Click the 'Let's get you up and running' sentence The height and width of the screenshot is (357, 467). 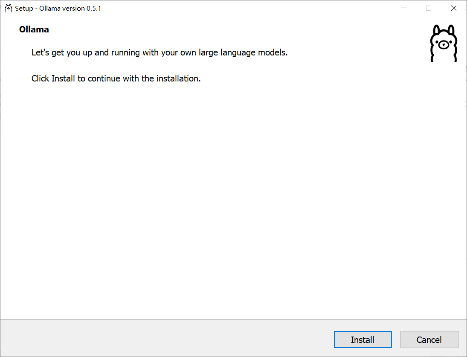coord(160,53)
